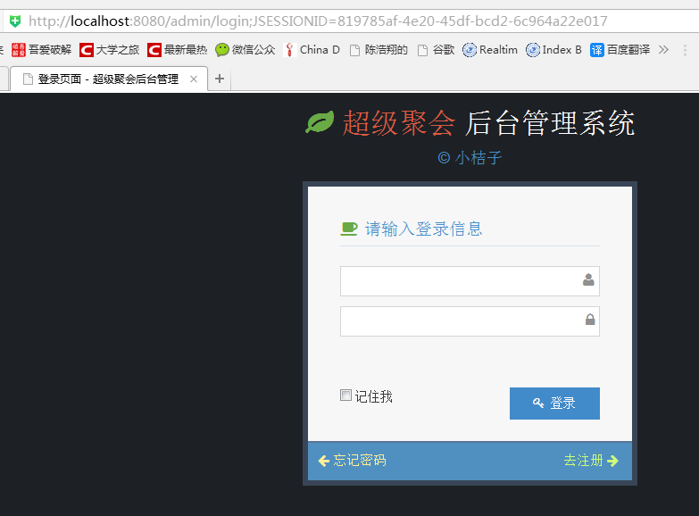Open the 百度翻译 bookmark

620,49
